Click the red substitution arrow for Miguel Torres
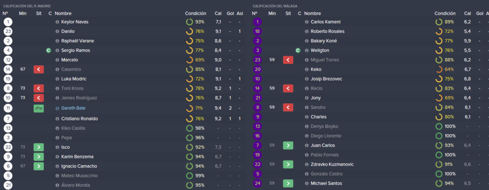This screenshot has height=190, width=489. tap(288, 60)
